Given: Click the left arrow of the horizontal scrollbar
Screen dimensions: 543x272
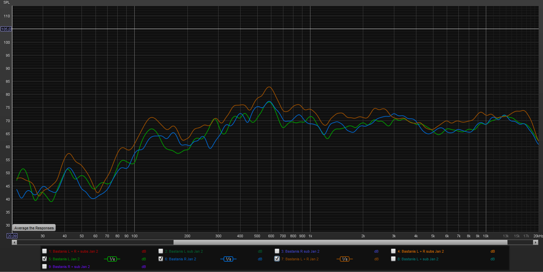Looking at the screenshot, I should [x=14, y=242].
